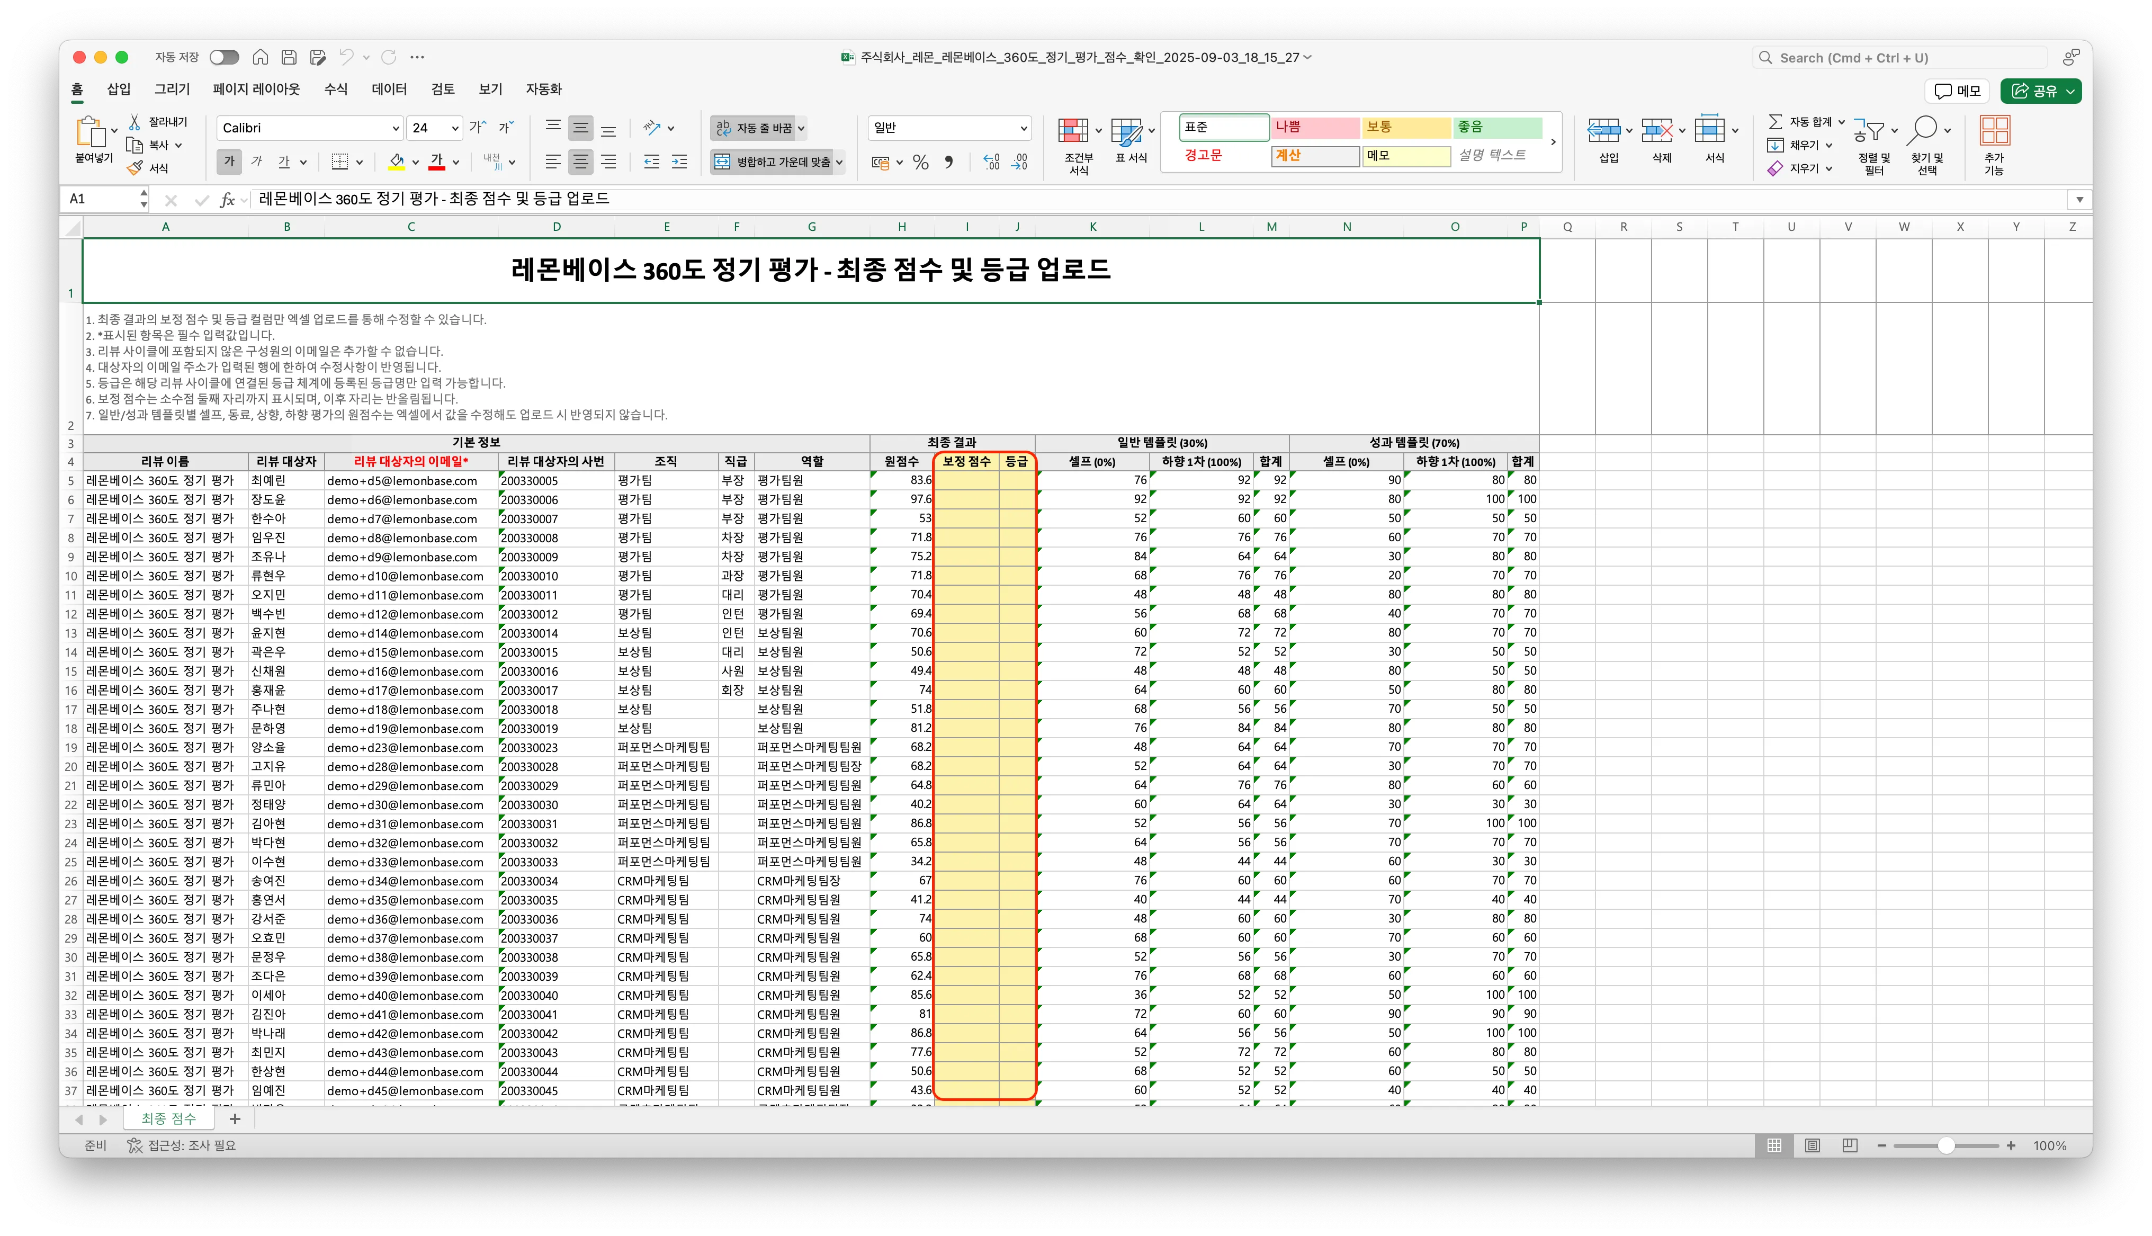Viewport: 2152px width, 1236px height.
Task: Decrease font size with the smaller 가 icon
Action: tap(506, 127)
